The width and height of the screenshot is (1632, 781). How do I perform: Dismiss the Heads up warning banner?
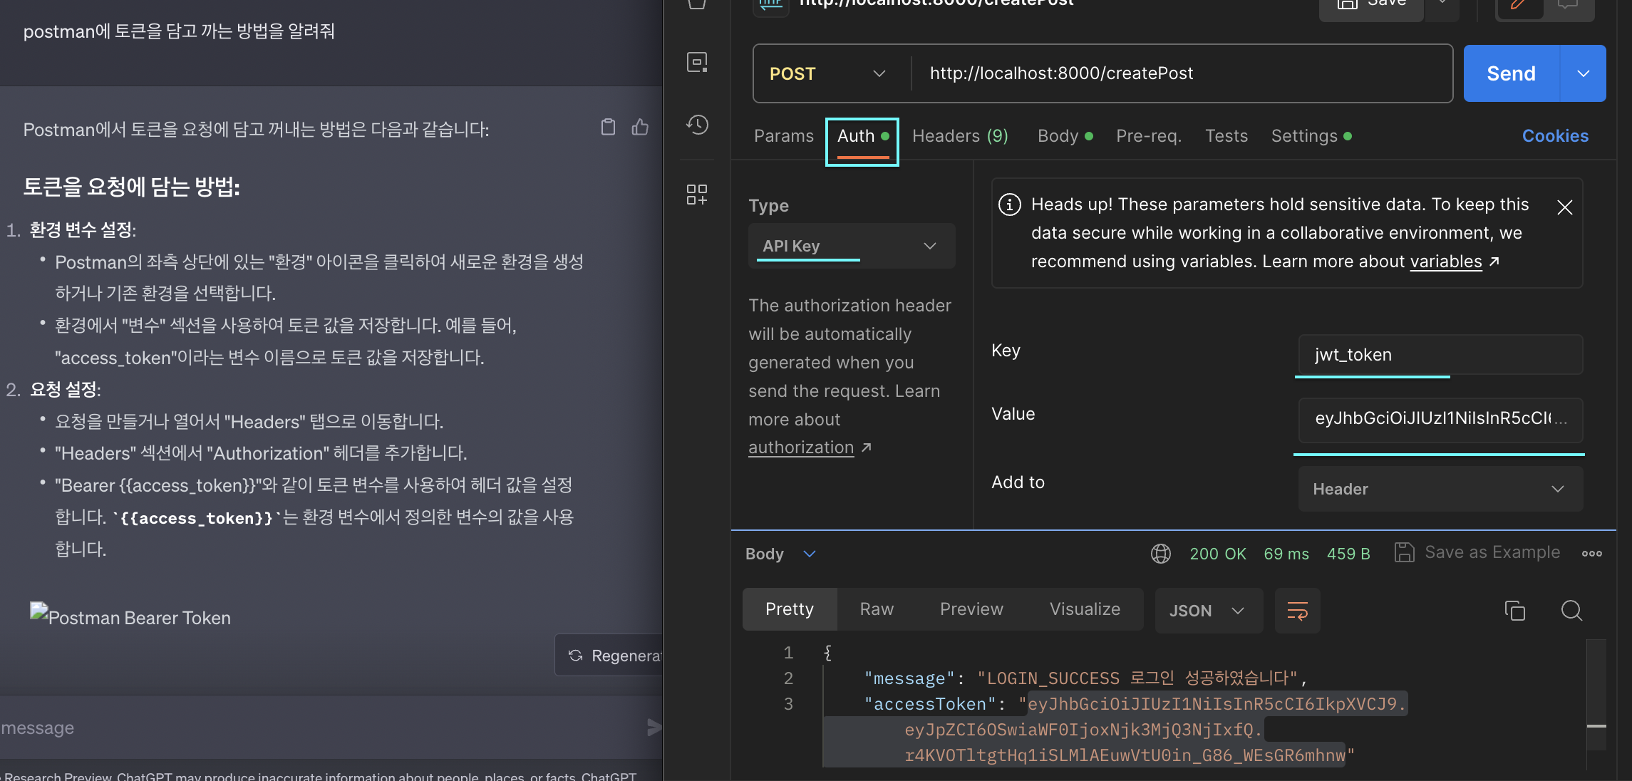click(x=1564, y=207)
